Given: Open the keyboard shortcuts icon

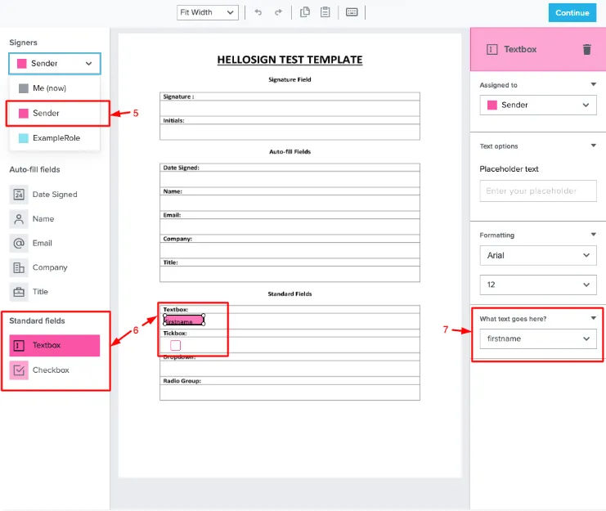Looking at the screenshot, I should point(352,12).
